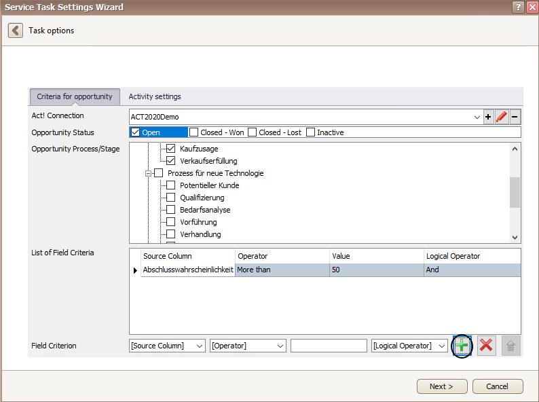Edit the Act! connection with pencil icon
This screenshot has height=402, width=539.
[x=502, y=117]
